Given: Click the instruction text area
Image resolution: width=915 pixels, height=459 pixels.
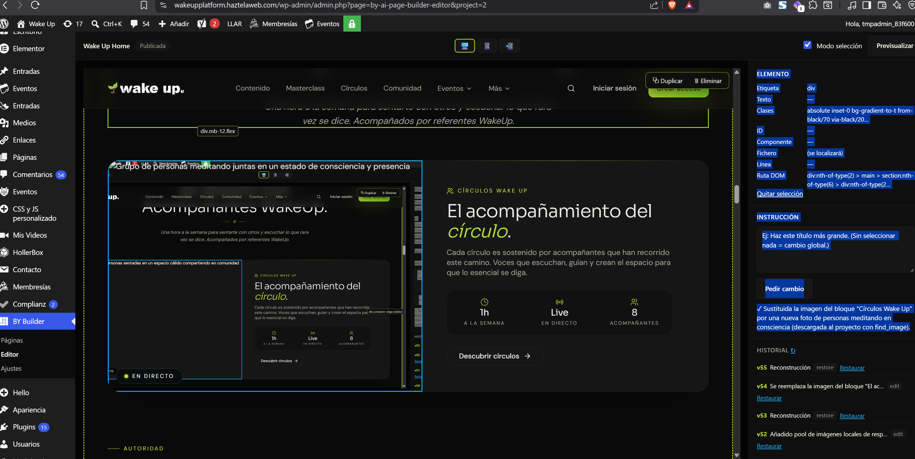Looking at the screenshot, I should coord(835,249).
